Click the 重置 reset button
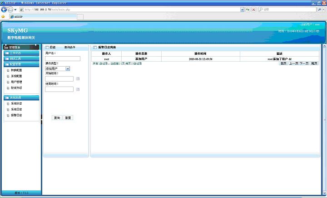327x198 pixels. (68, 118)
